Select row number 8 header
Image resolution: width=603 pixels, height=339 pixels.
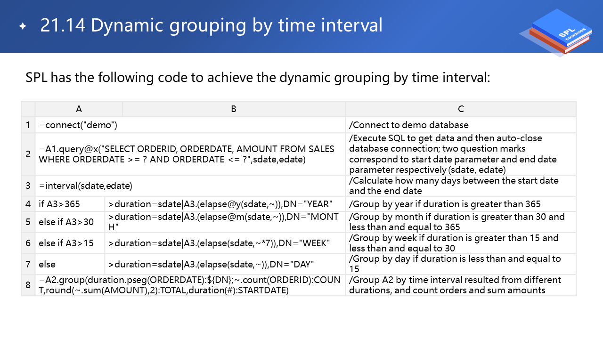[28, 285]
